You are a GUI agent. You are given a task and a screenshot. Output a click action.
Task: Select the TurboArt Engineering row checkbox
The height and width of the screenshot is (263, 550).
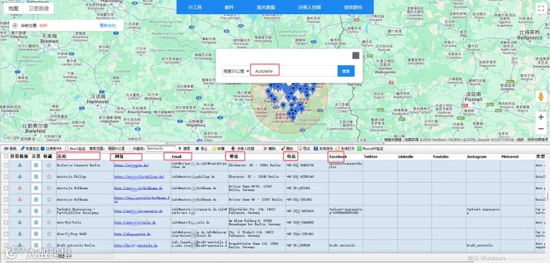coord(6,211)
